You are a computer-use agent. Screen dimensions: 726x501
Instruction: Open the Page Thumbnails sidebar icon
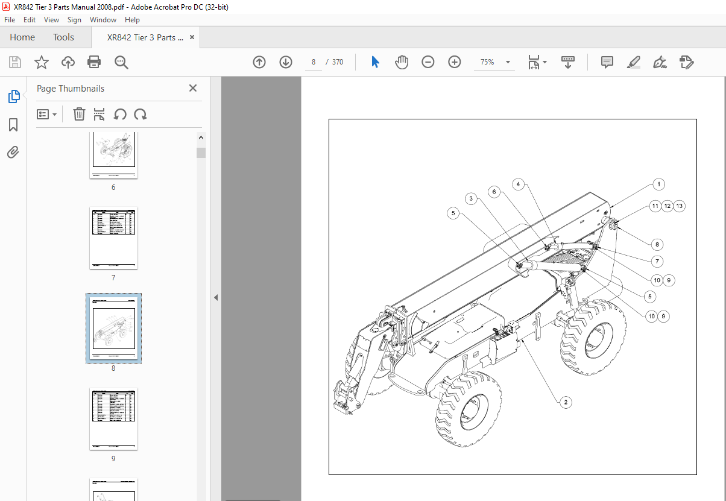point(13,96)
